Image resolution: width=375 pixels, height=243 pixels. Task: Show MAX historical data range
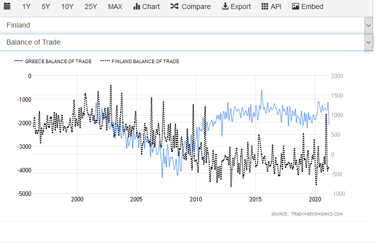tap(115, 7)
